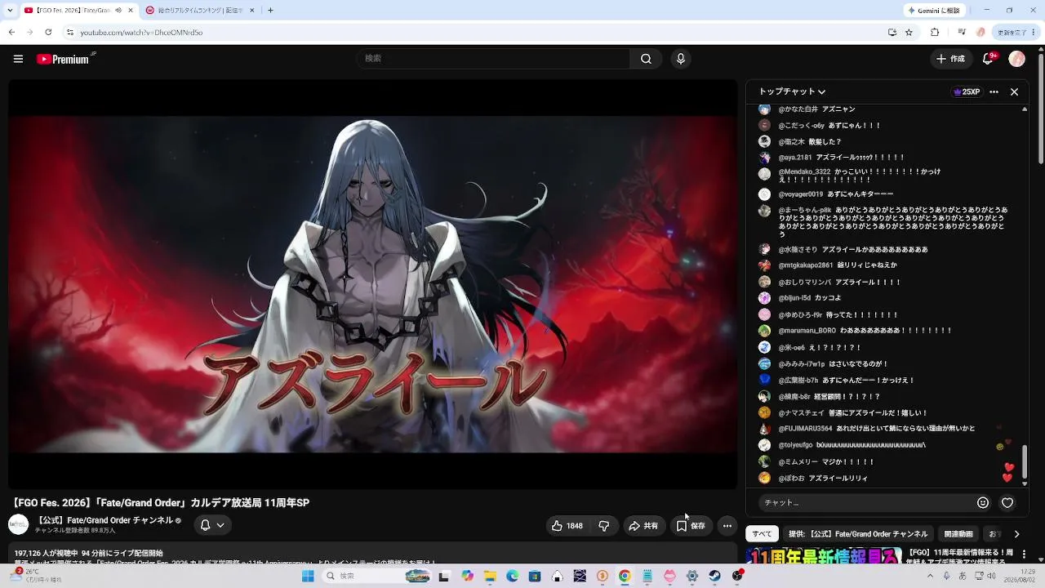
Task: Expand the Top Chat mode dropdown
Action: [792, 92]
